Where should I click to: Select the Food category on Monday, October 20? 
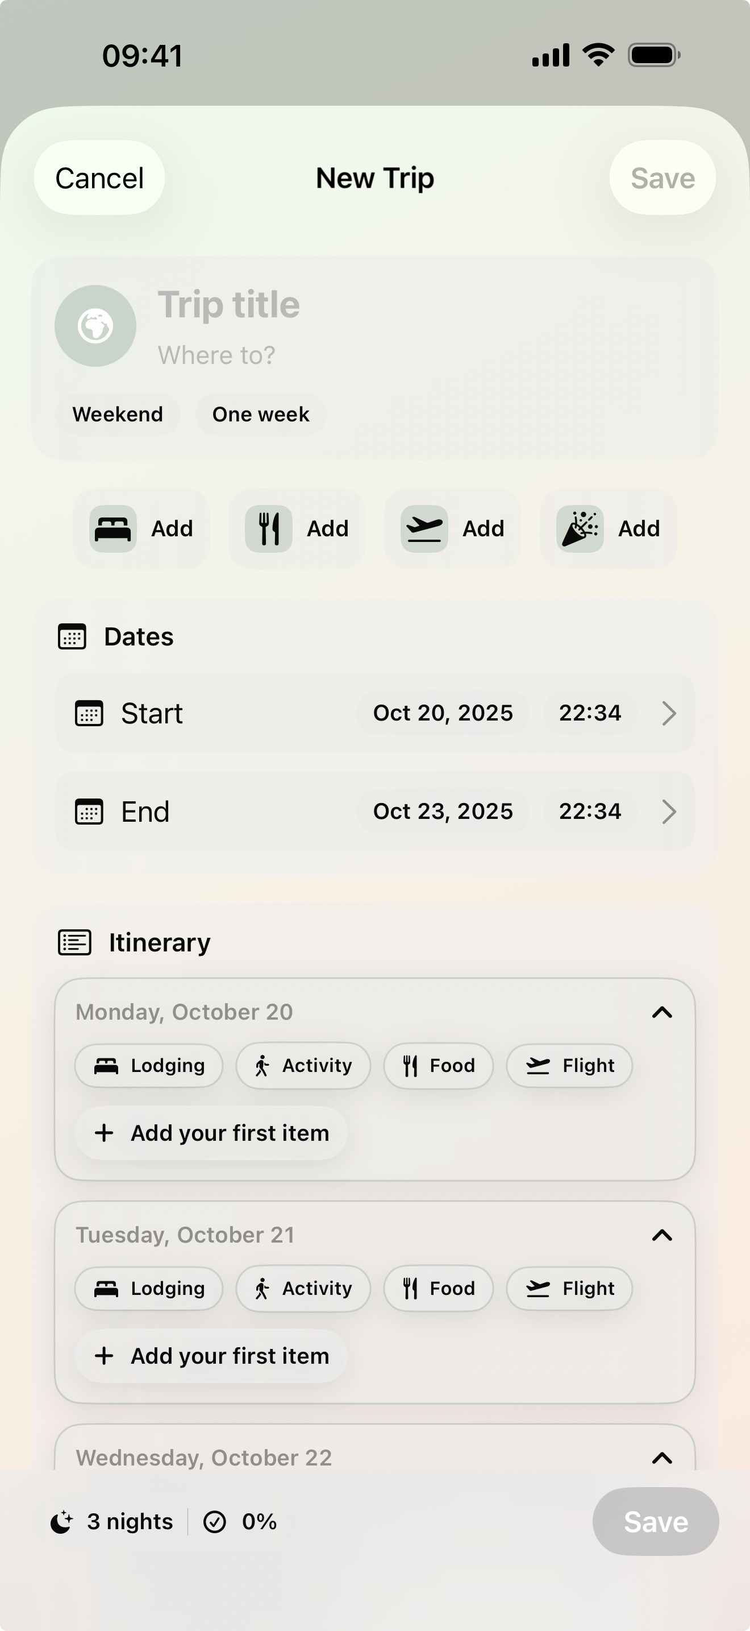click(x=438, y=1066)
